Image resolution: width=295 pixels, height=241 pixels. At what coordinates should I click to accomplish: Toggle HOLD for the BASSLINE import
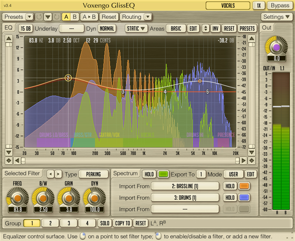pos(230,186)
